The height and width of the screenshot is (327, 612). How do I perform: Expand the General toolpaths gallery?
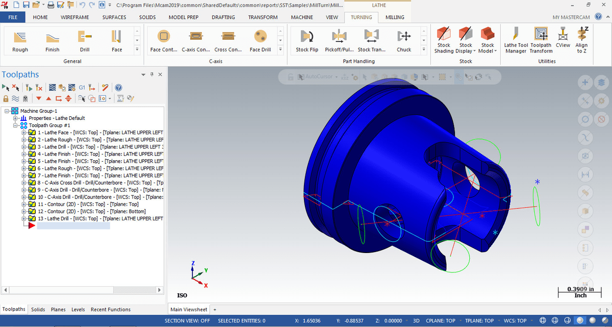click(x=137, y=50)
